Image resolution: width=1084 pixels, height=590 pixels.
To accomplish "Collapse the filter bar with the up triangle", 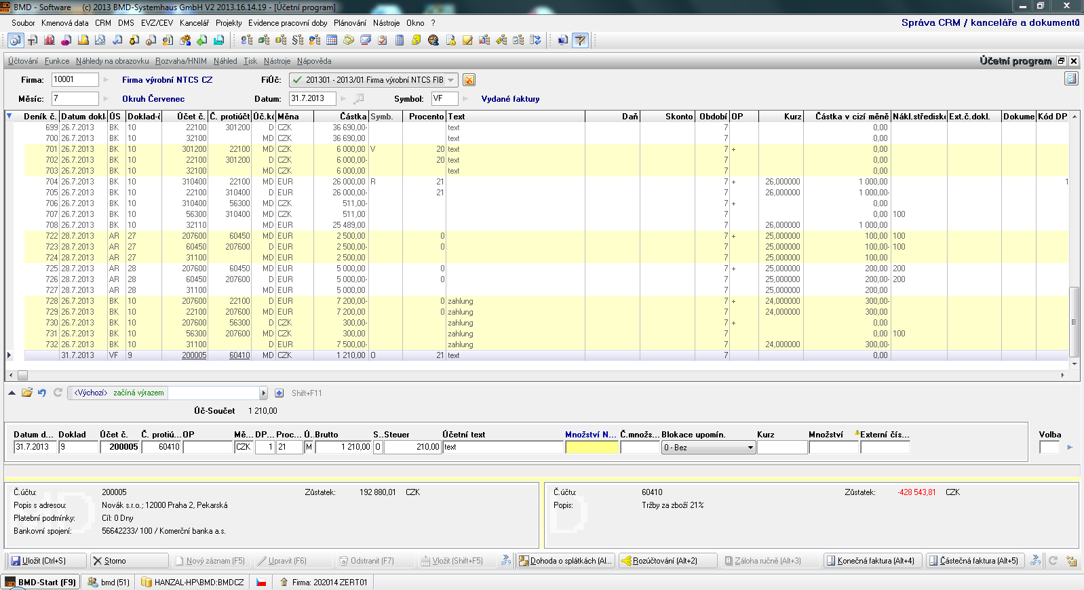I will point(12,393).
